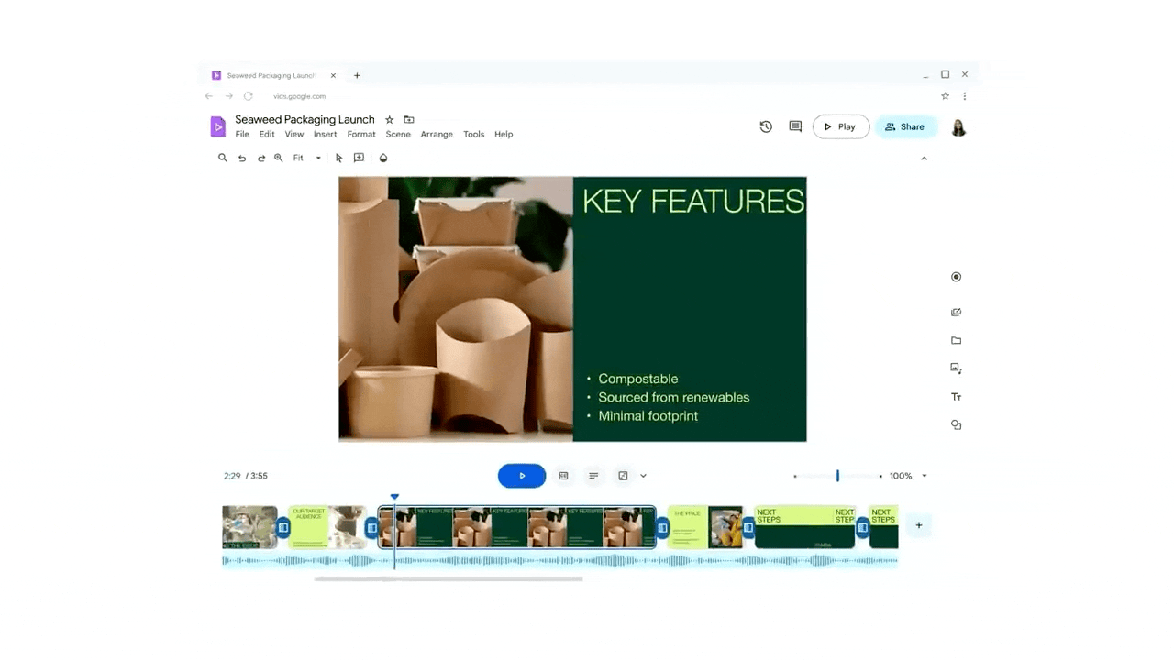This screenshot has height=660, width=1174.
Task: Reload the browser page
Action: [x=248, y=96]
